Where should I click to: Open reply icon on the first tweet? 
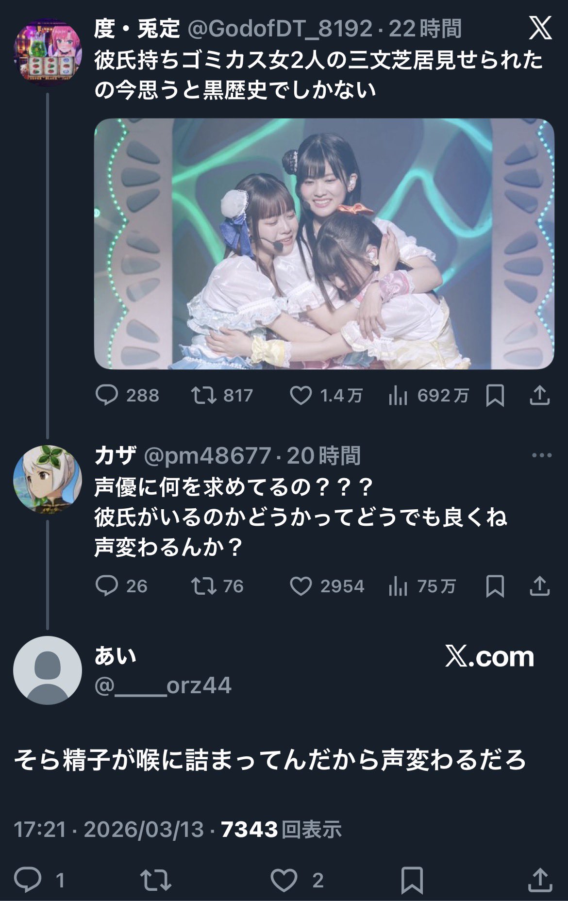tap(106, 396)
